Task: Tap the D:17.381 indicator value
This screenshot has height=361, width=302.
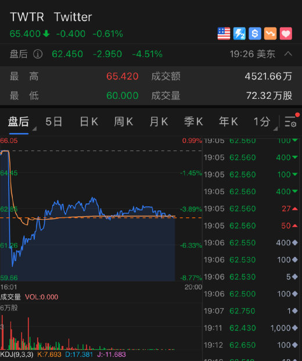Action: click(79, 355)
